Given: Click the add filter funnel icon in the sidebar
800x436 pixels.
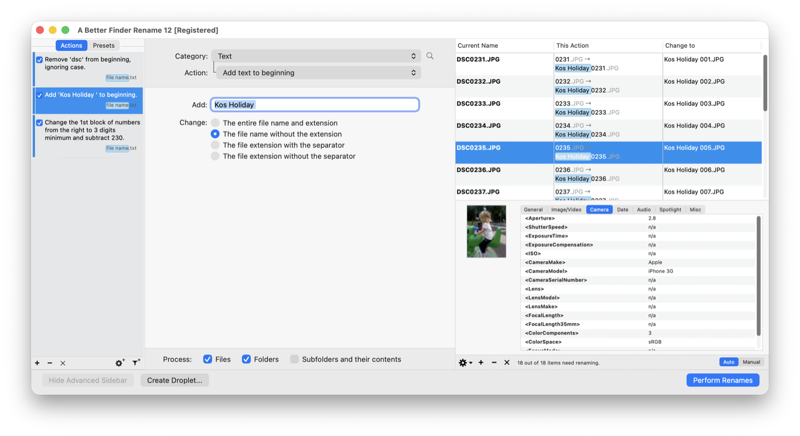Looking at the screenshot, I should pos(136,363).
